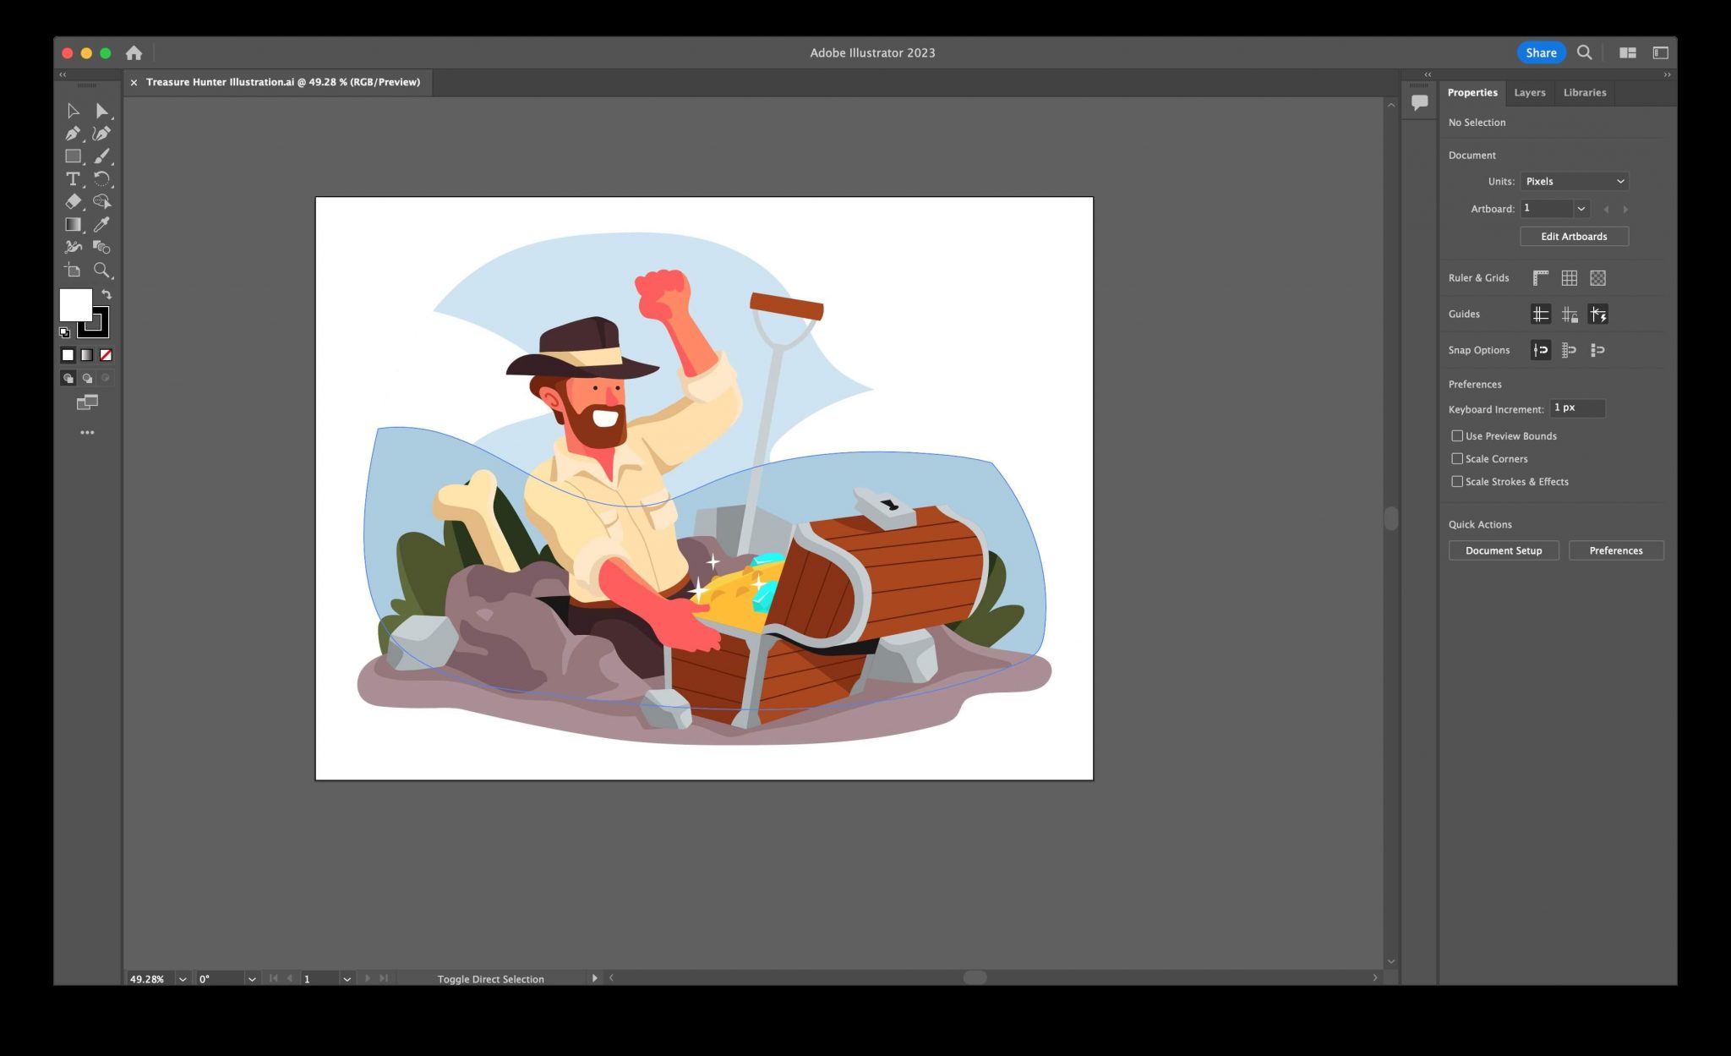Pick the Eyedropper tool
This screenshot has height=1056, width=1731.
coord(102,224)
